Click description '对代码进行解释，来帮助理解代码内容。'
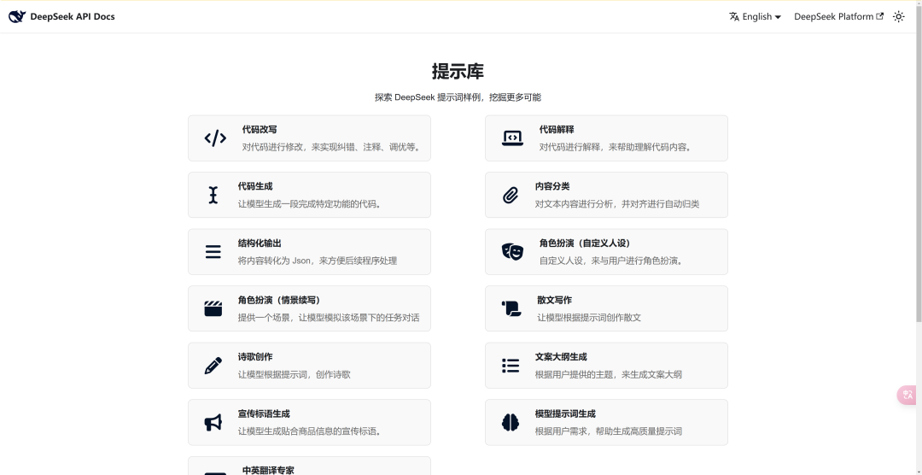The image size is (922, 475). click(x=616, y=147)
